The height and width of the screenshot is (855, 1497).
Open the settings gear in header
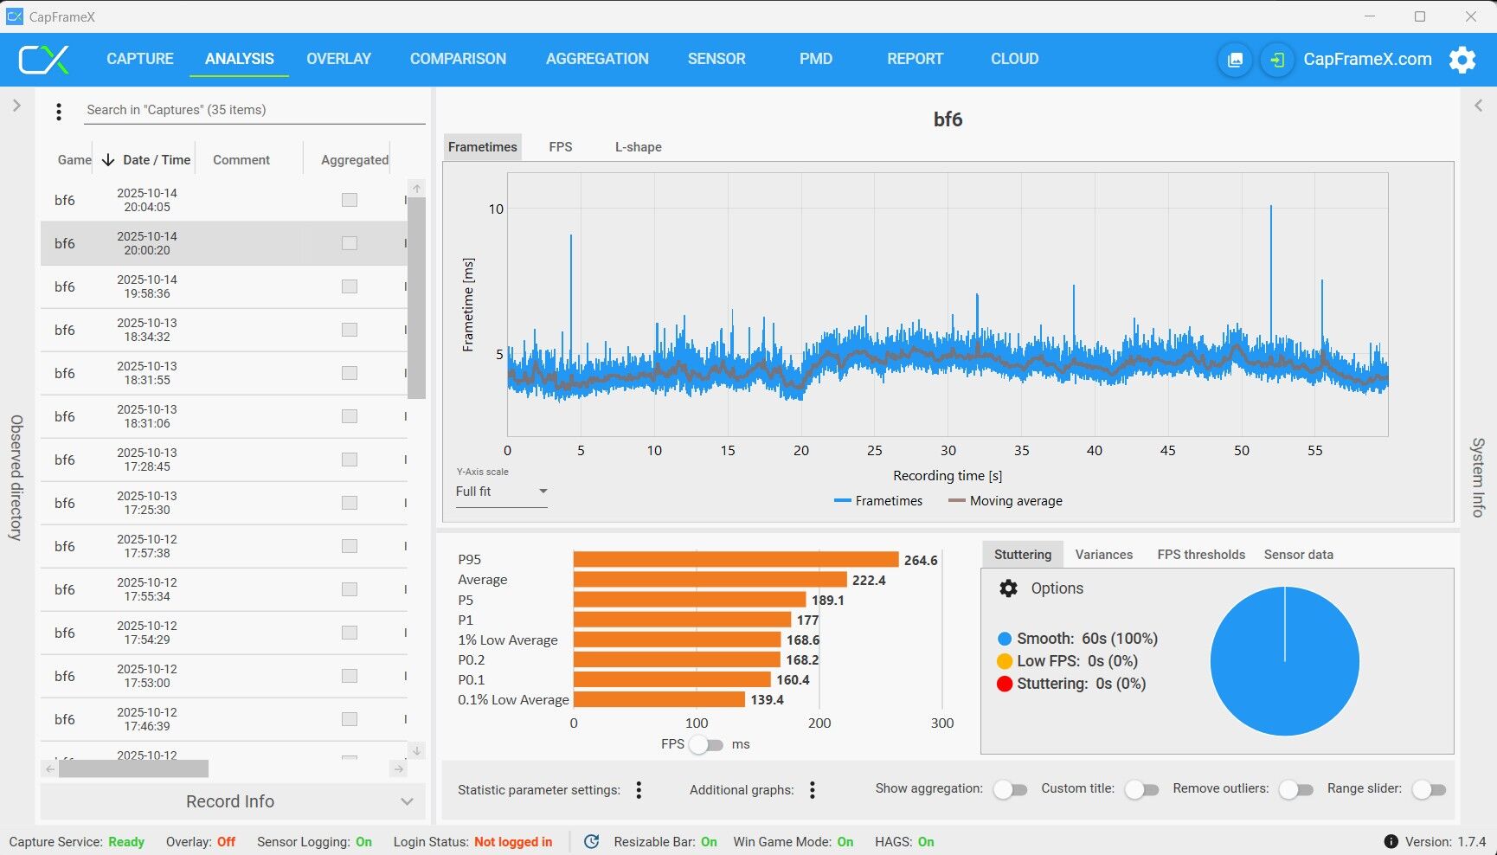click(1462, 60)
